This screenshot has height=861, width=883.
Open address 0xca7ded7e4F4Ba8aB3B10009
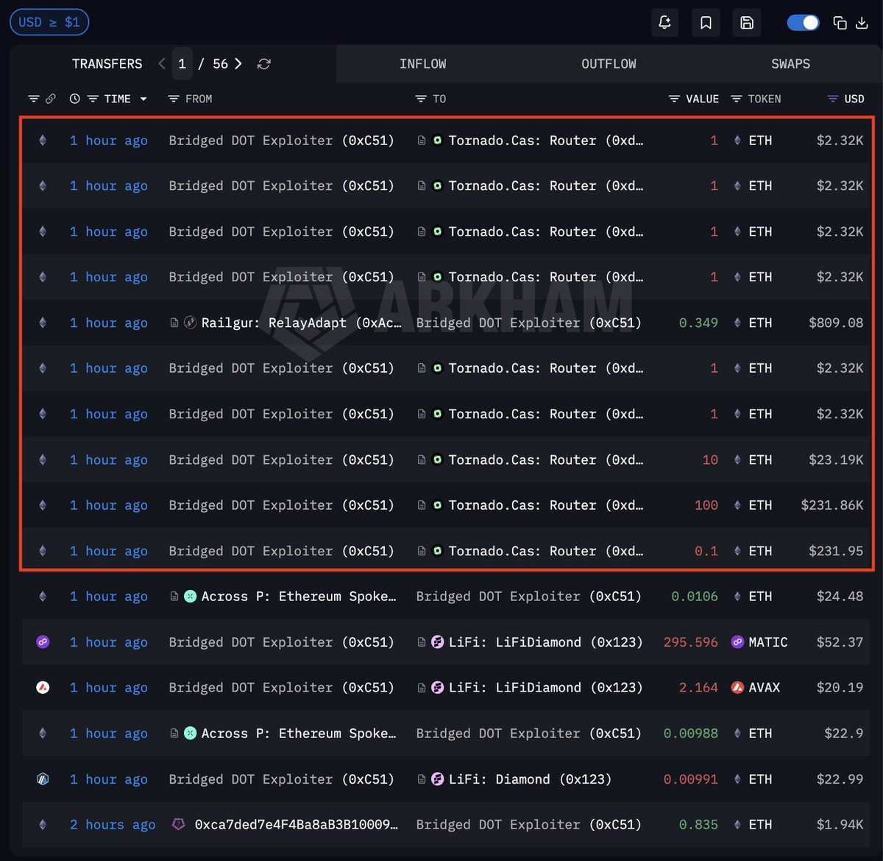tap(297, 825)
